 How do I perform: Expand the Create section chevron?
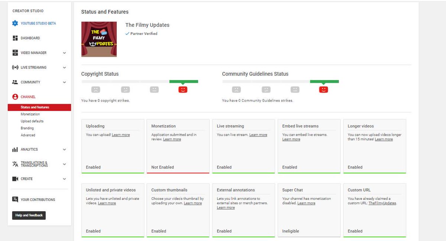pos(64,179)
